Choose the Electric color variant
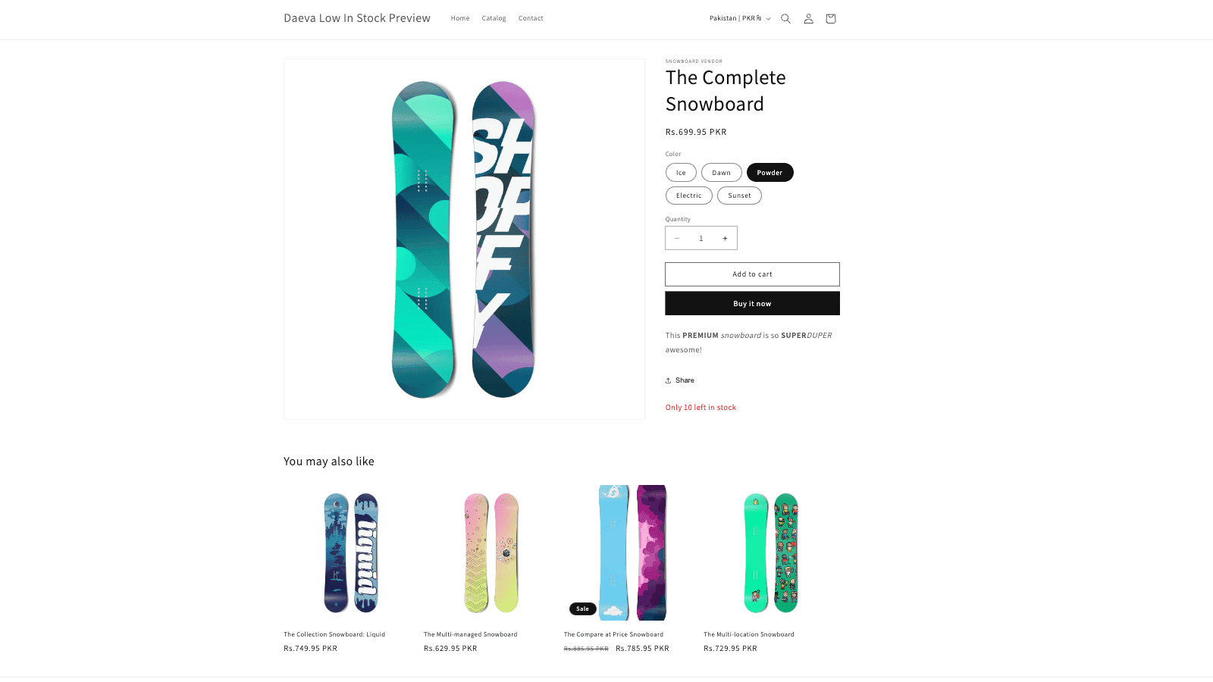This screenshot has height=682, width=1213. [688, 196]
